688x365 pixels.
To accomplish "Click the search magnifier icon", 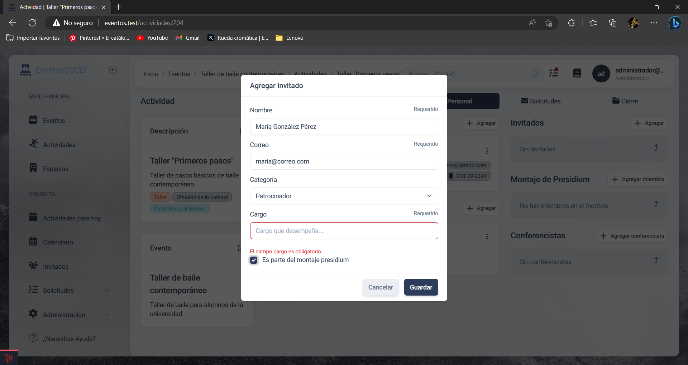I will (535, 74).
